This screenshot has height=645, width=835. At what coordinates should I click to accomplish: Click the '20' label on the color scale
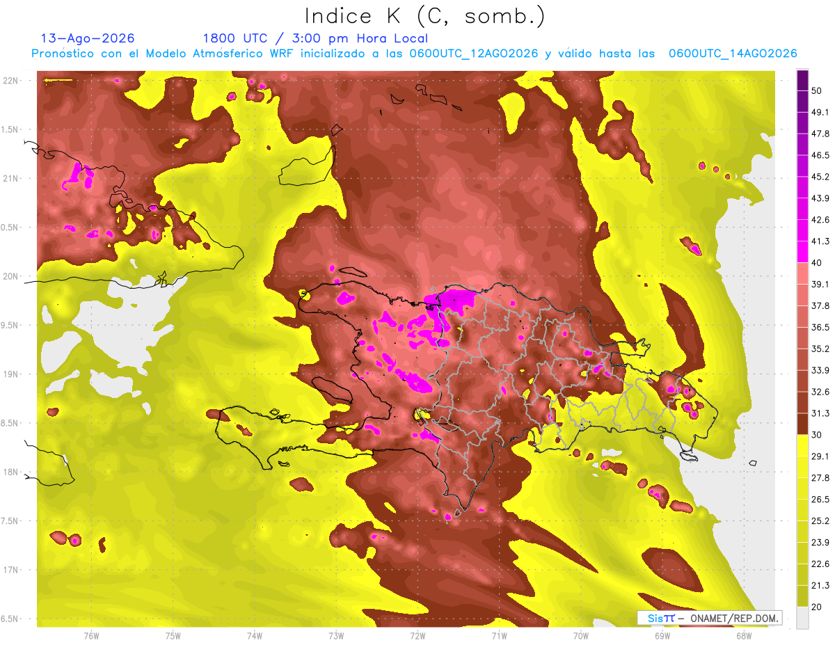pos(818,606)
